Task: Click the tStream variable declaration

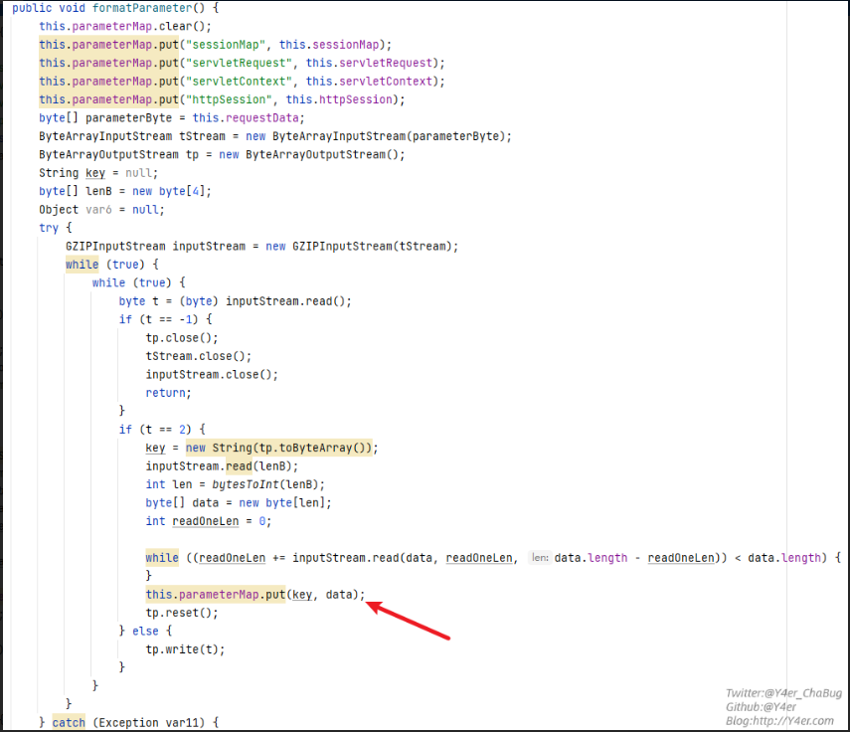Action: (275, 136)
